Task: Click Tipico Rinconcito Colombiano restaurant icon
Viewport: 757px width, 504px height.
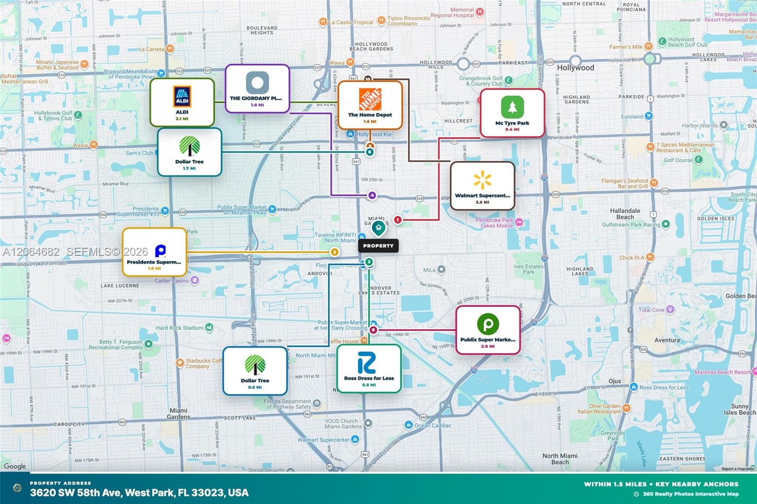Action: point(381,21)
